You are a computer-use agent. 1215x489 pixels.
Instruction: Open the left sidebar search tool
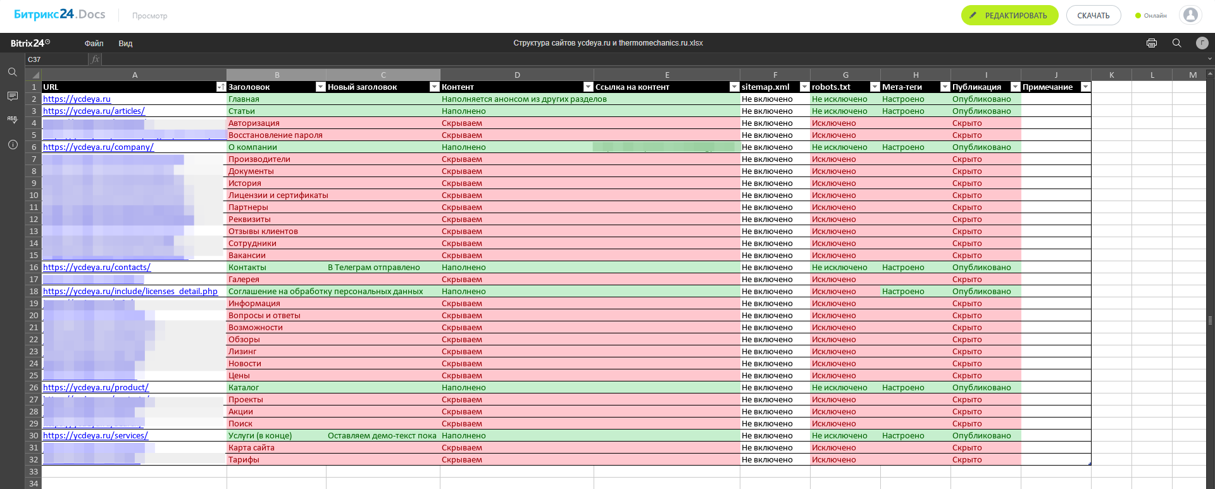click(12, 72)
